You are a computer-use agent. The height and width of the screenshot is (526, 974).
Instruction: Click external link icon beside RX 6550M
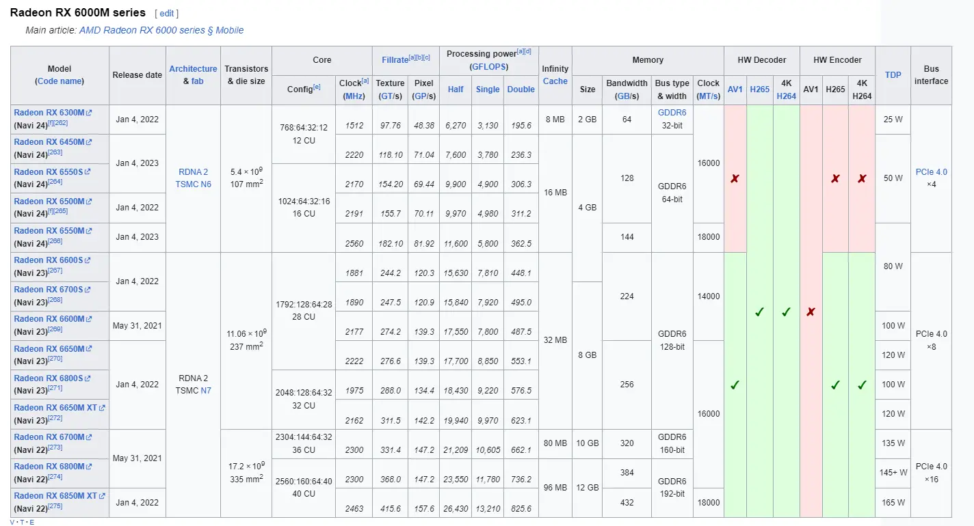[89, 231]
